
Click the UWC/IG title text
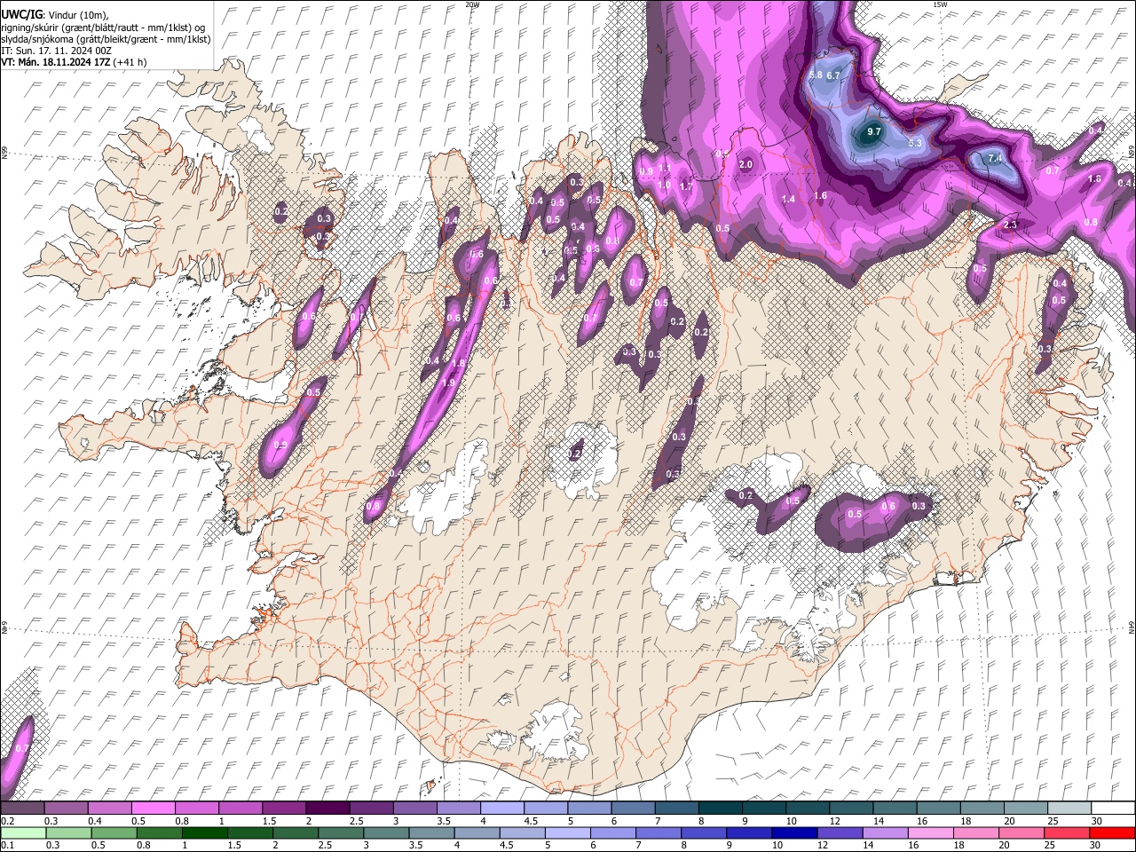pos(21,13)
